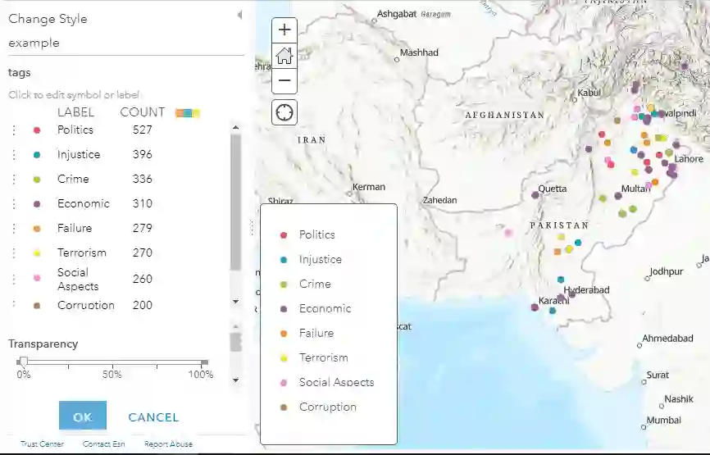Open the Contact Esri link
710x455 pixels.
pyautogui.click(x=103, y=444)
